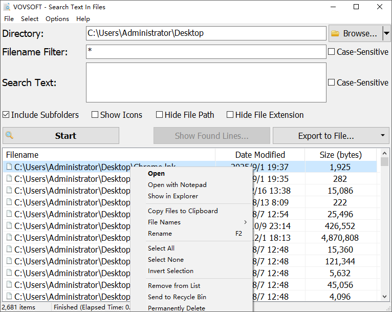Image resolution: width=392 pixels, height=312 pixels.
Task: Click the file icon in the 45,056 bytes row
Action: 9,284
